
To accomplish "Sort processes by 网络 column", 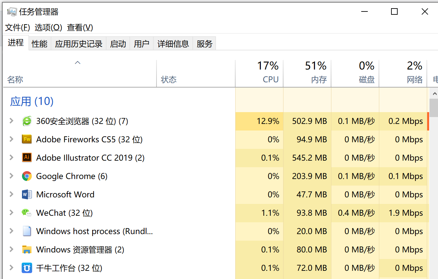I will [x=403, y=74].
